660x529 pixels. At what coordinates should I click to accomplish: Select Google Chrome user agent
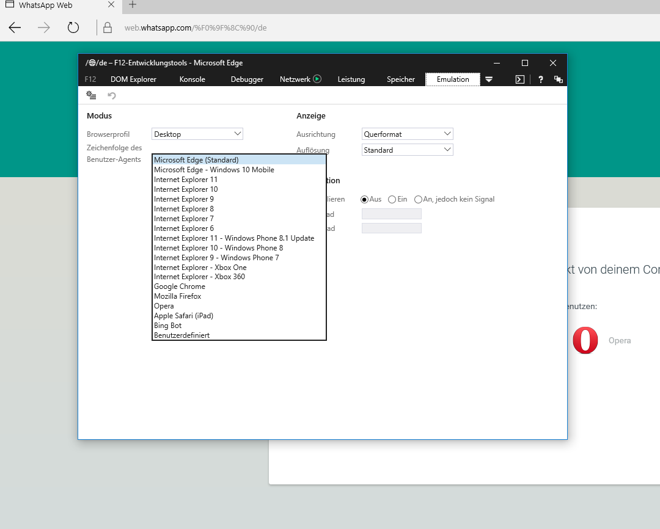[239, 286]
